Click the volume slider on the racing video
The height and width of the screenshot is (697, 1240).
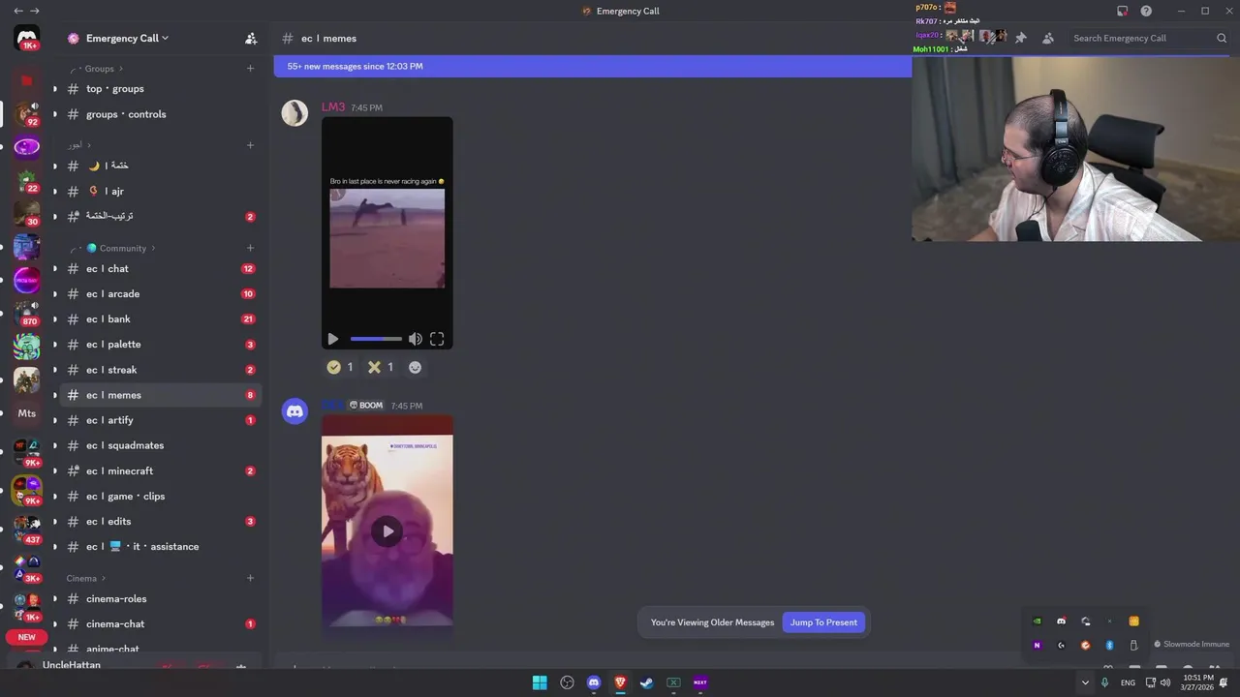tap(376, 339)
